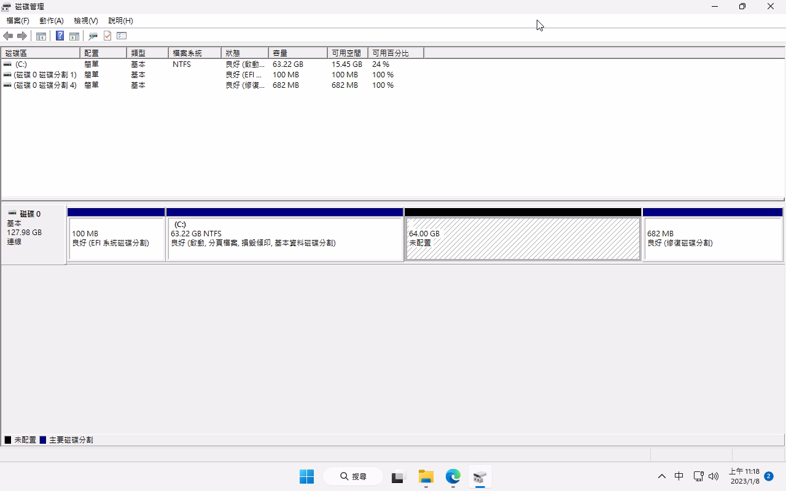The image size is (786, 491).
Task: Click the 63.22 GB capacity cell
Action: tap(288, 64)
